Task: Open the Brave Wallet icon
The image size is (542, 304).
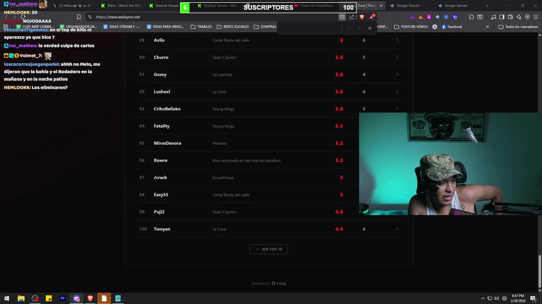Action: pos(510,17)
